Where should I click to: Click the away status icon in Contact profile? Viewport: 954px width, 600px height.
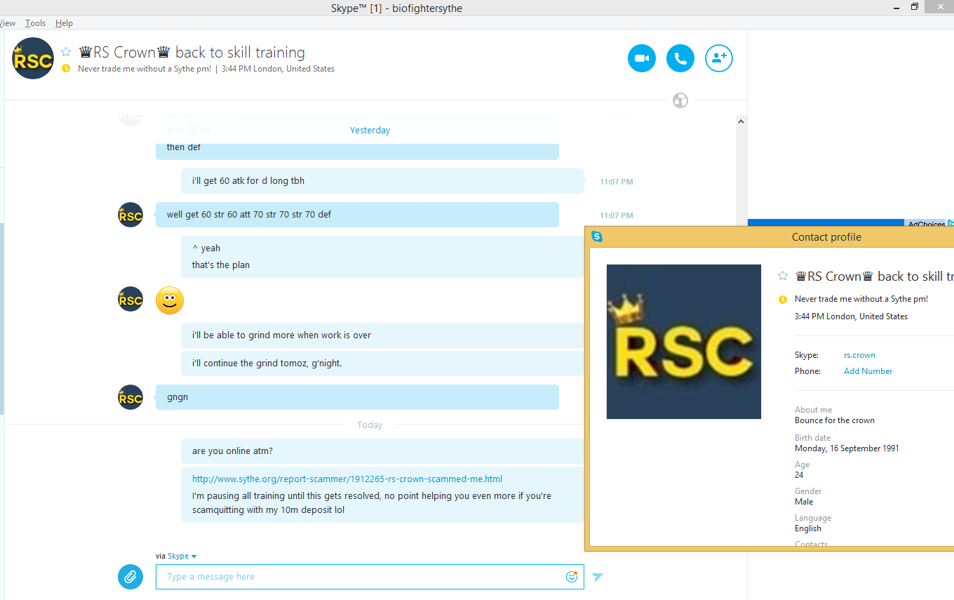tap(783, 300)
